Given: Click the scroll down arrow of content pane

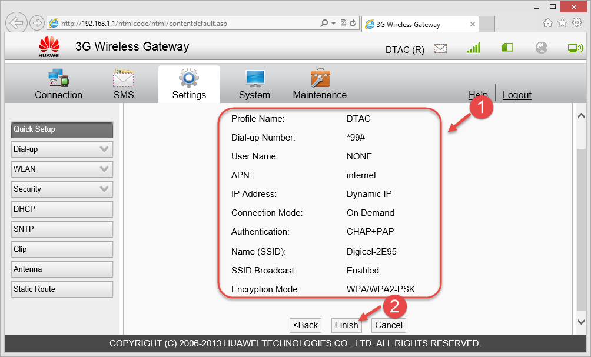Looking at the screenshot, I should 581,322.
